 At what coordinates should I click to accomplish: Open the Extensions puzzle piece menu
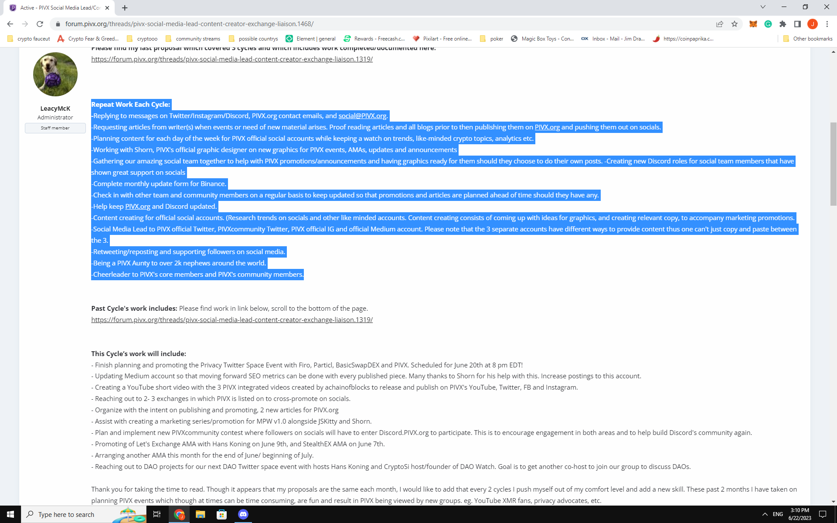point(783,24)
